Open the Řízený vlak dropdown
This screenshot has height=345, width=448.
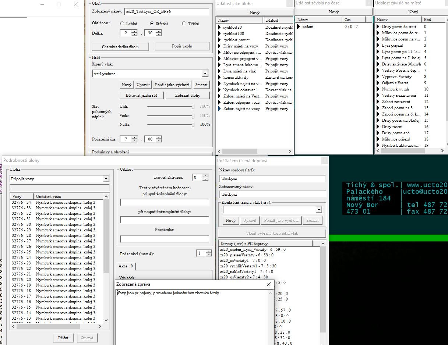[x=205, y=74]
